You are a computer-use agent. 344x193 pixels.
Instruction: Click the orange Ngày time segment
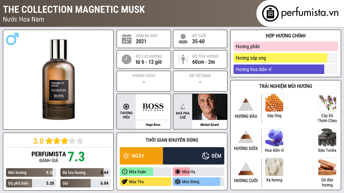click(141, 156)
